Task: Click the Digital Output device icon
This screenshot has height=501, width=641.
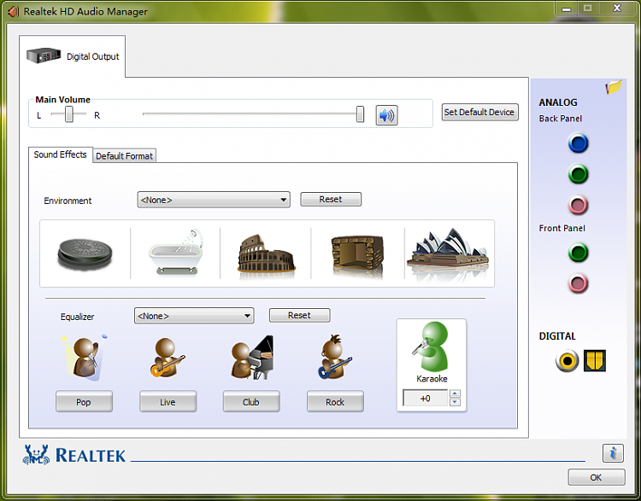Action: click(44, 55)
